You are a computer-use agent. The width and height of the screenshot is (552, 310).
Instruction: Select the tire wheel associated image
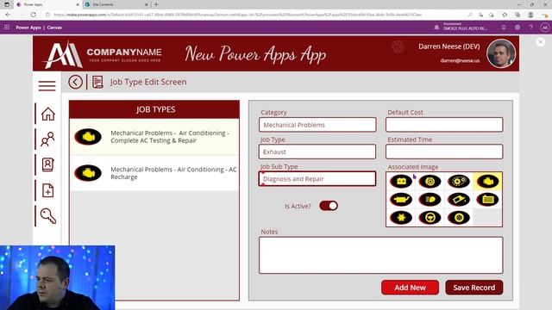pyautogui.click(x=459, y=218)
